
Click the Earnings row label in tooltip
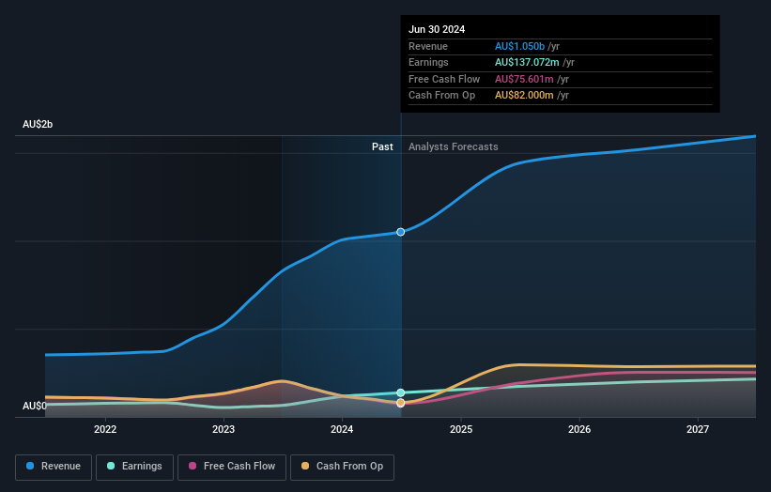coord(428,62)
